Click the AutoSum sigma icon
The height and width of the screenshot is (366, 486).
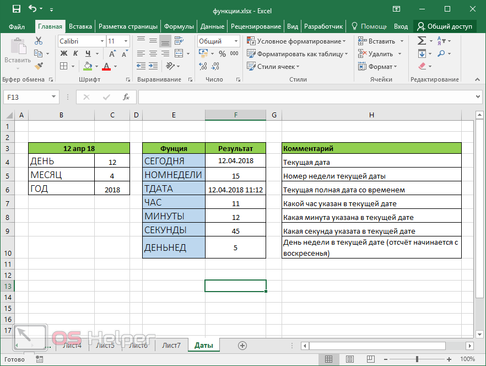tap(422, 41)
